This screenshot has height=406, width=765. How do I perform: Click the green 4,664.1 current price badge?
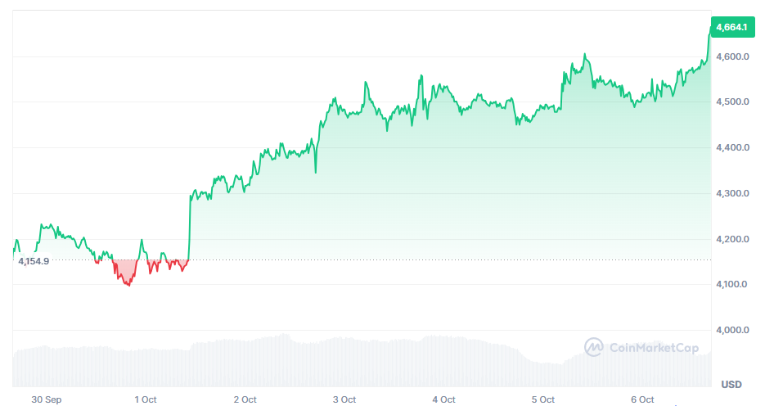tap(731, 27)
